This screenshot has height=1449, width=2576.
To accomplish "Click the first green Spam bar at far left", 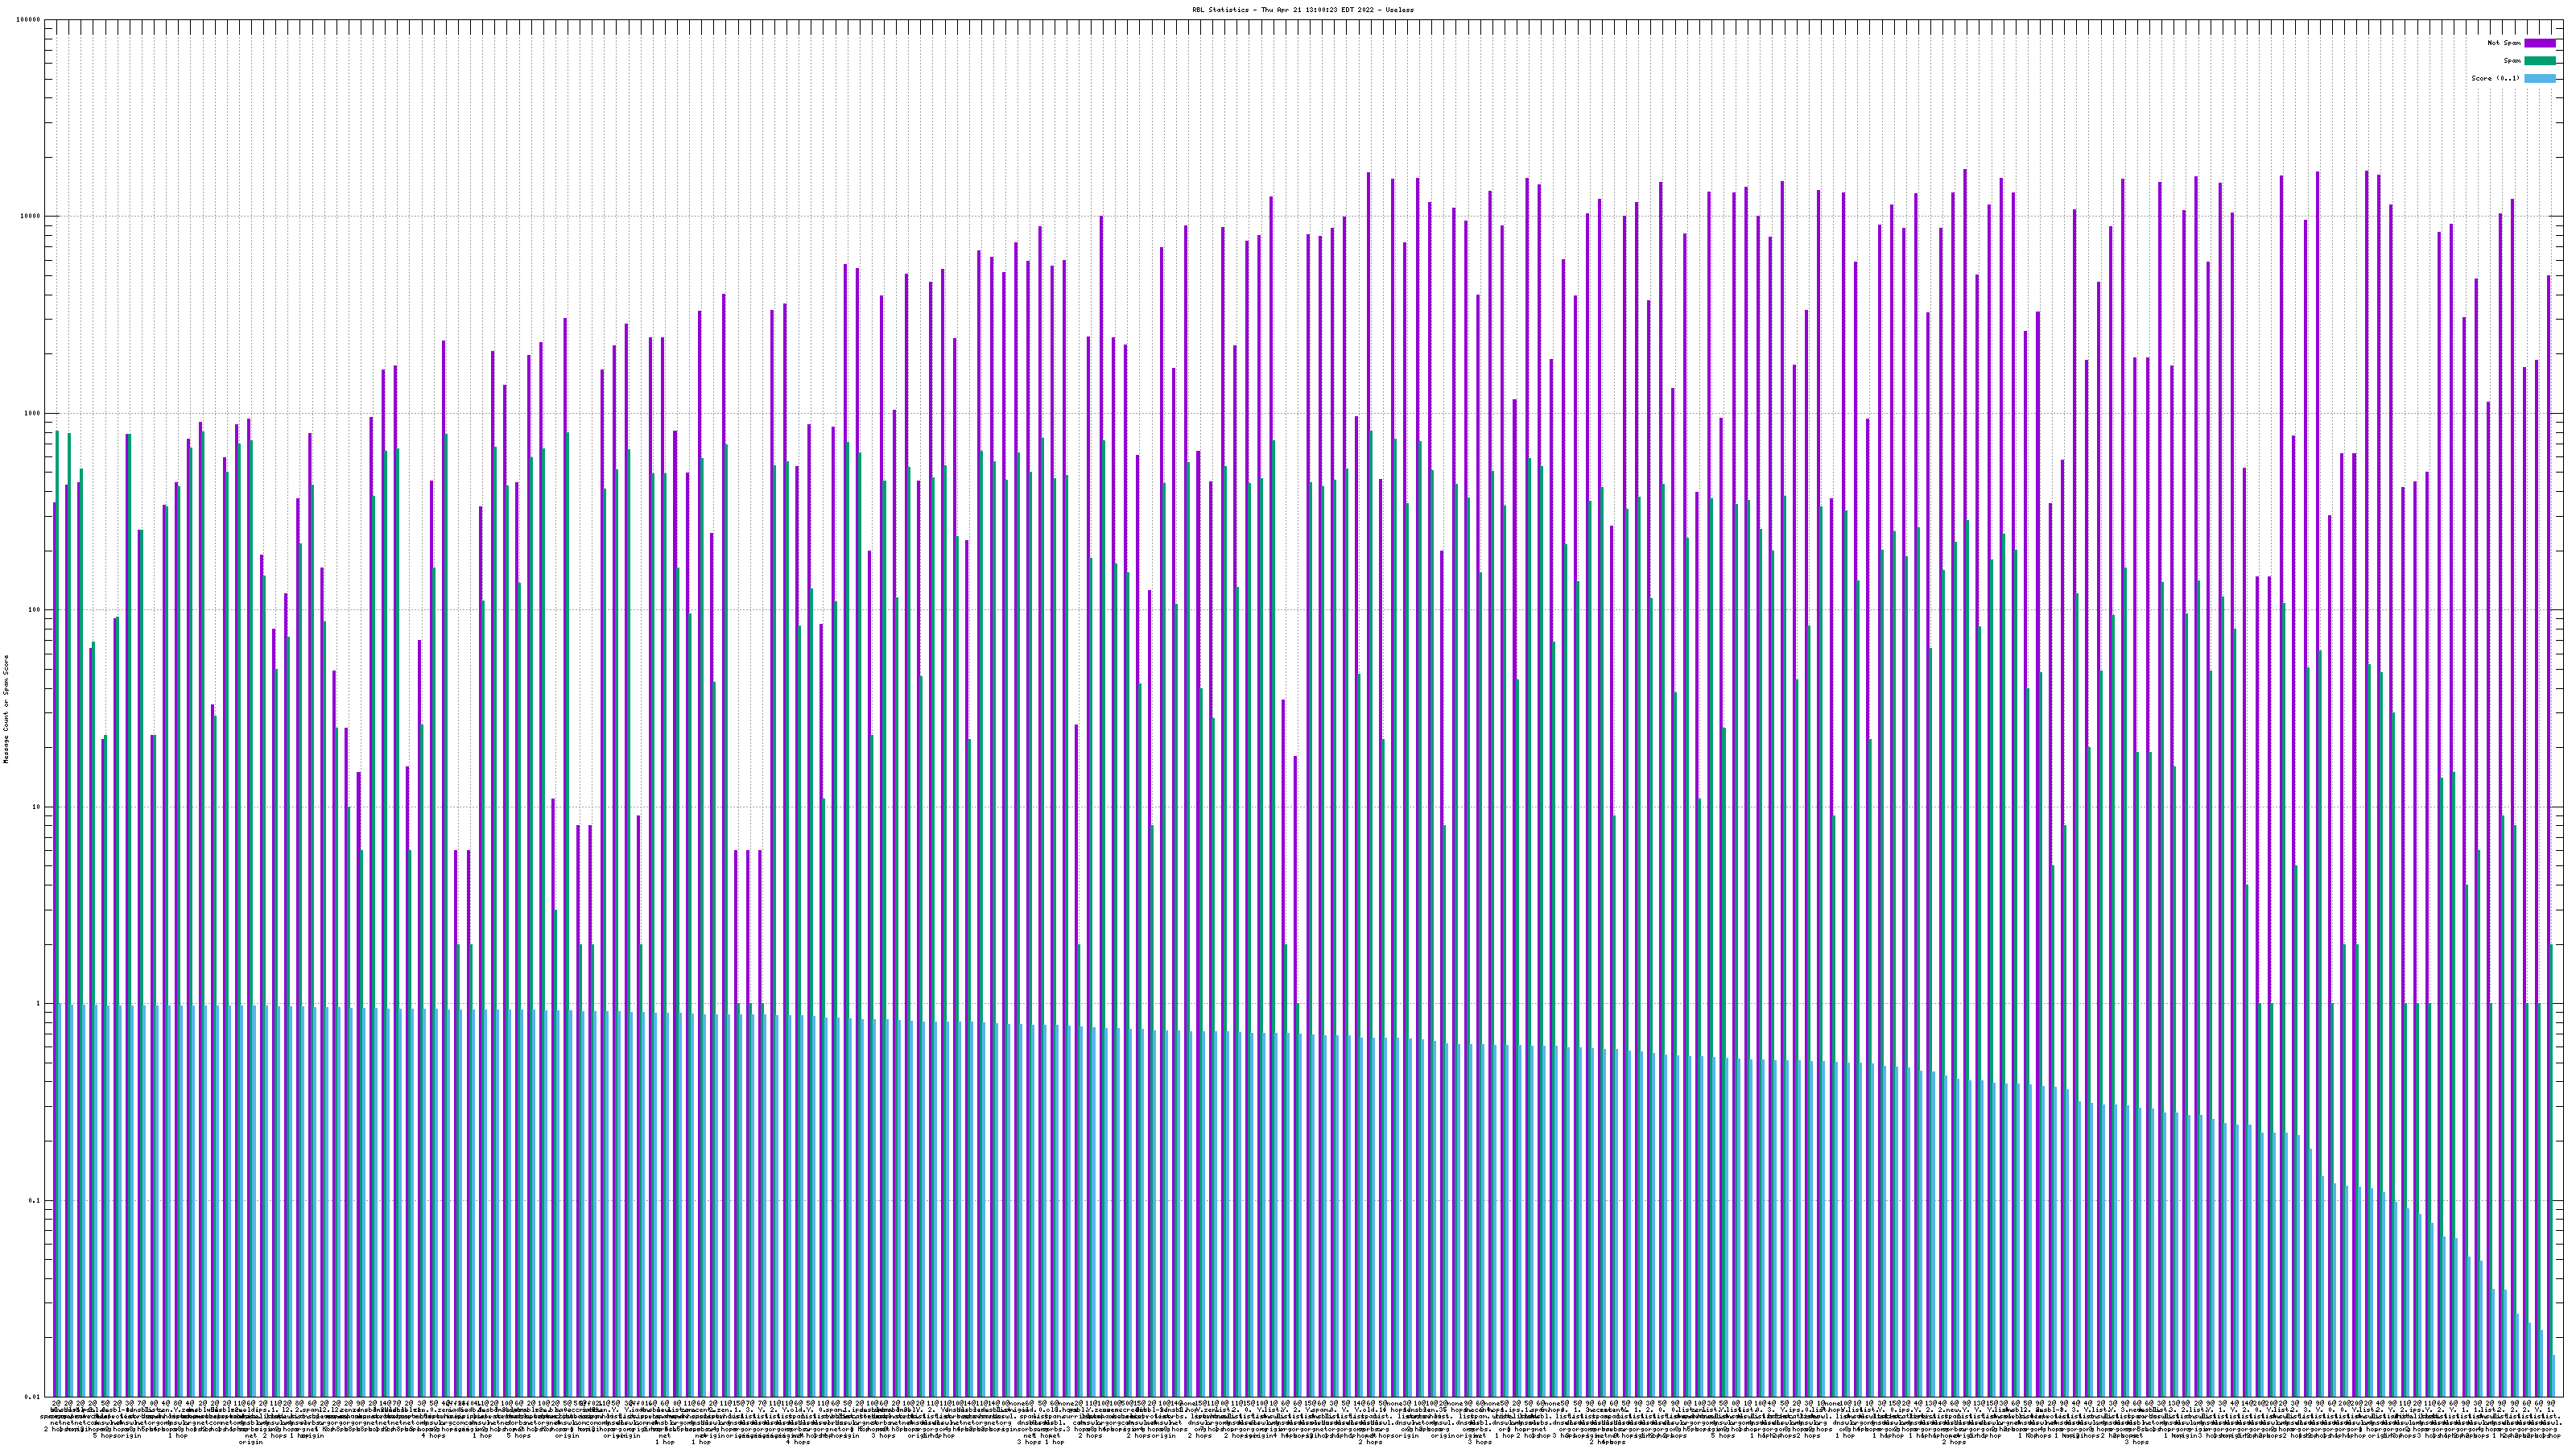I will click(57, 700).
